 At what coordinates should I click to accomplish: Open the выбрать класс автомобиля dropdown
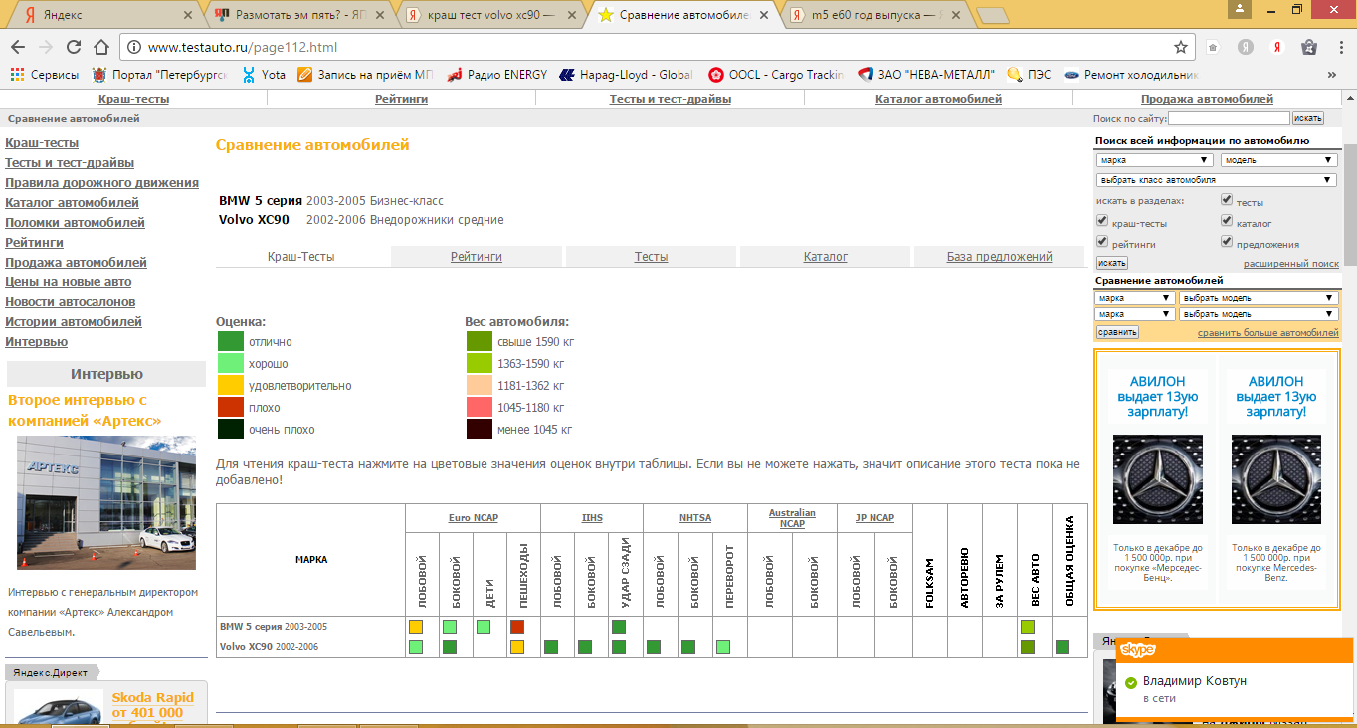pyautogui.click(x=1217, y=180)
